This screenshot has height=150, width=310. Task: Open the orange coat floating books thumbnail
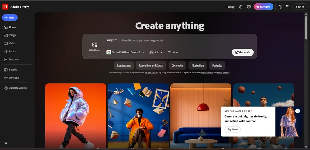(x=138, y=116)
